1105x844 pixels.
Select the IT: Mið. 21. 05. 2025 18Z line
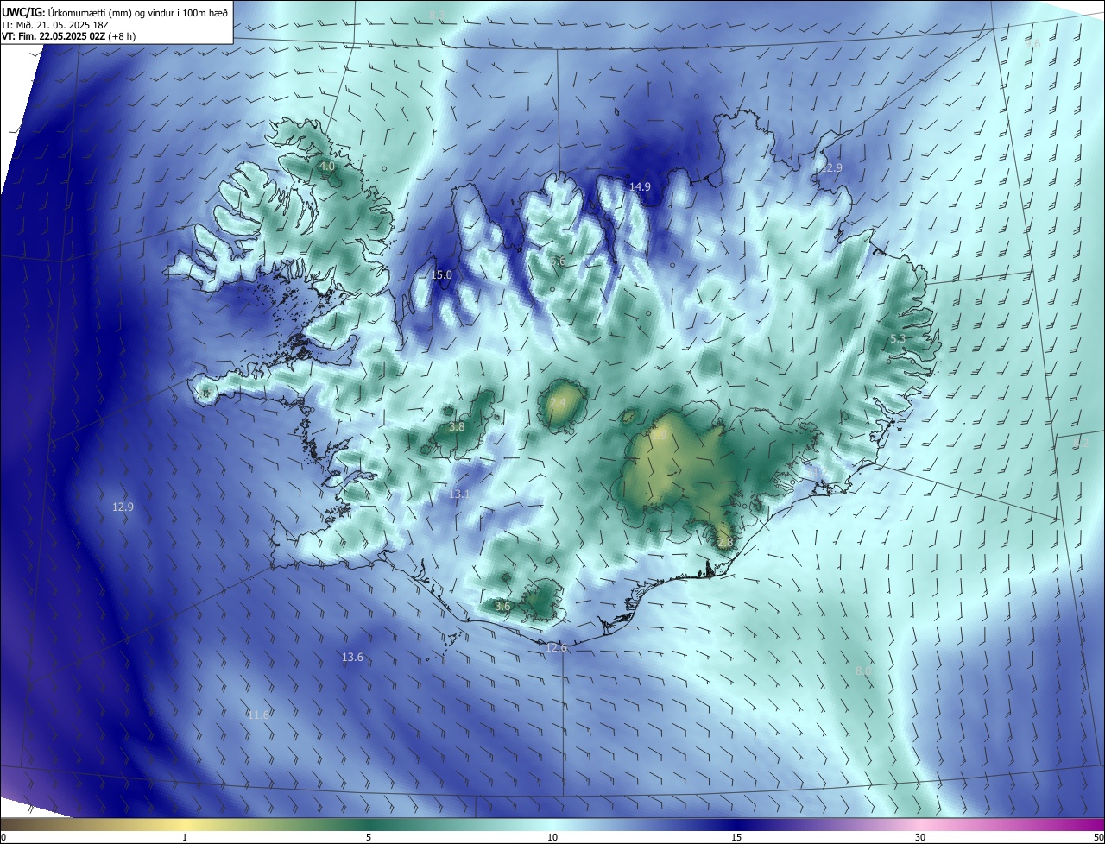coord(57,24)
